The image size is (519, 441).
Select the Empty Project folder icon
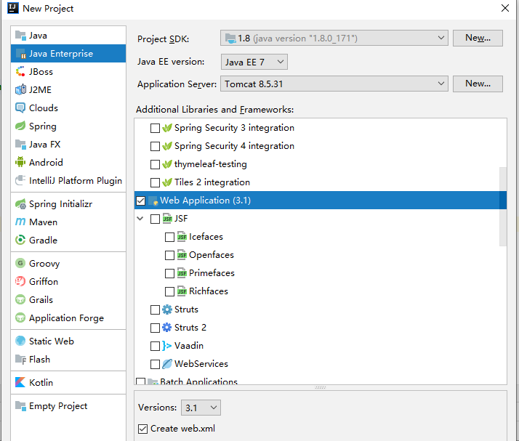(20, 405)
